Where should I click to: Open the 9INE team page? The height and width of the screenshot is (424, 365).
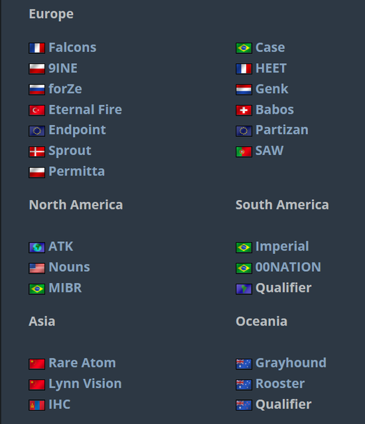click(x=63, y=68)
